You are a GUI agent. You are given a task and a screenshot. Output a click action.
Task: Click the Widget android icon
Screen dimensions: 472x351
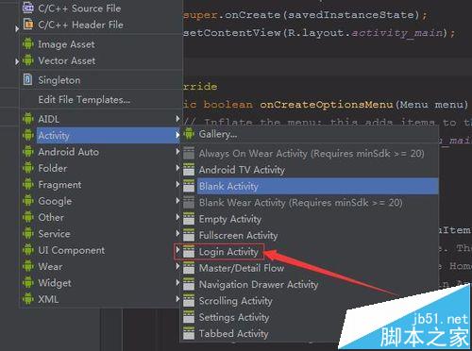28,282
